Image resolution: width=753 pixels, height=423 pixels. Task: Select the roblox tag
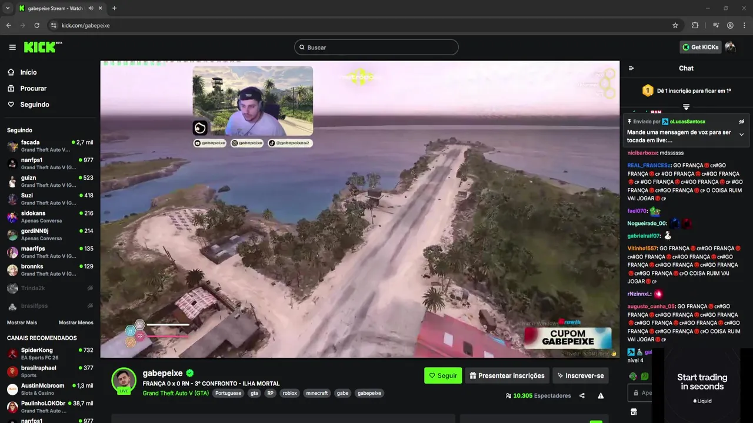(290, 393)
